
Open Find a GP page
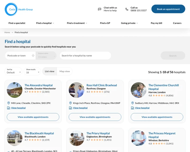pyautogui.click(x=105, y=23)
